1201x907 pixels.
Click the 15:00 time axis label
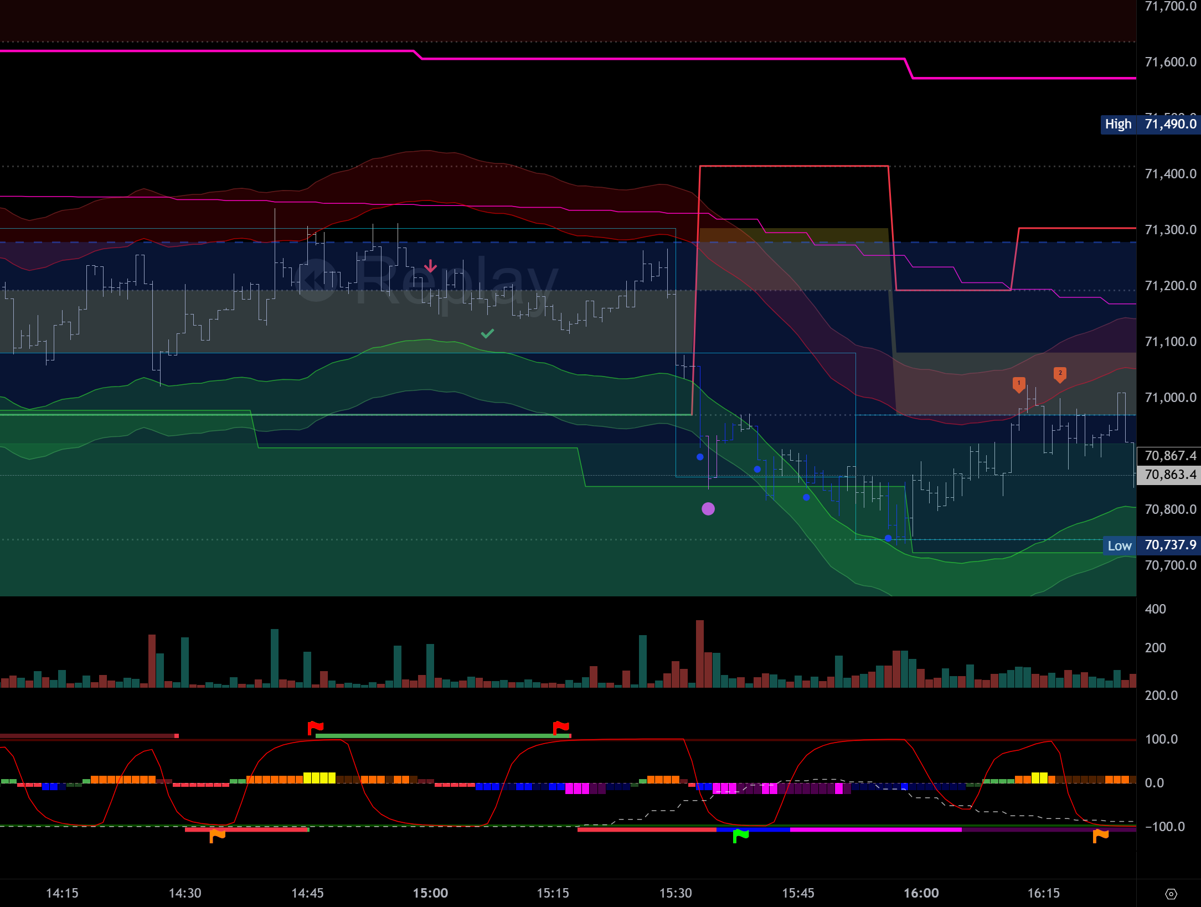430,893
